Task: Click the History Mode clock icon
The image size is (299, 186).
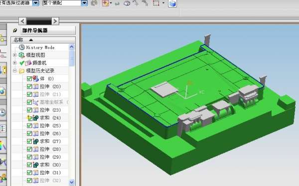Action: click(22, 47)
